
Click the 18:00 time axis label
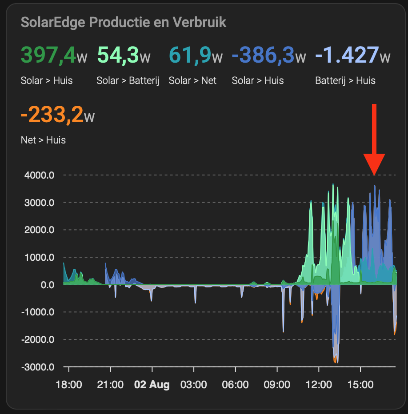point(69,385)
